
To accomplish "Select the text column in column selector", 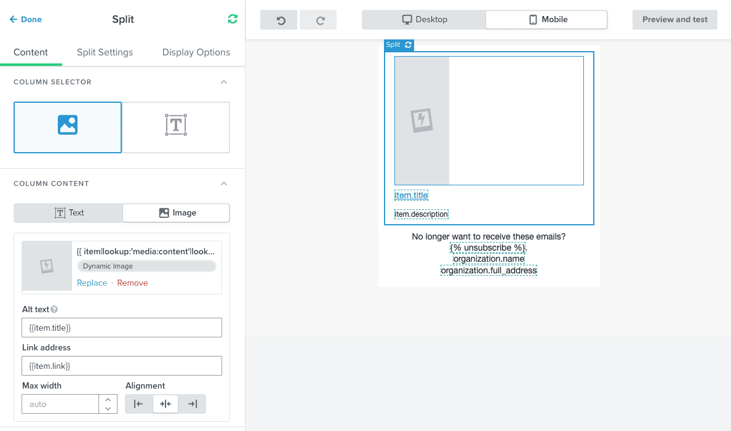I will [176, 127].
